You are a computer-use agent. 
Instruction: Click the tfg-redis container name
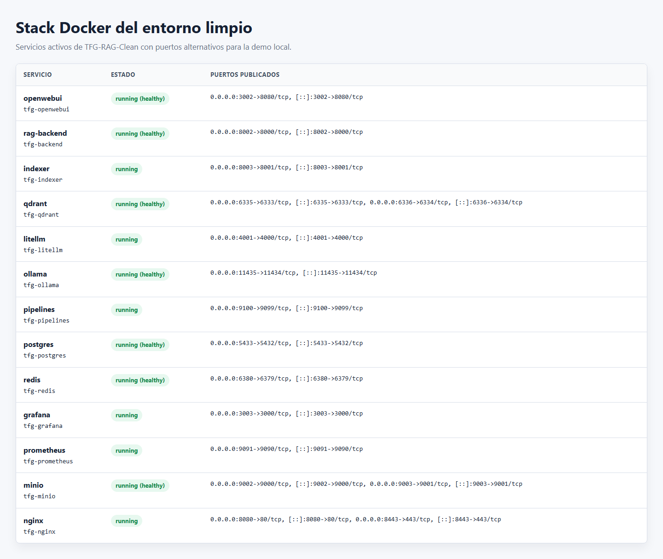click(x=39, y=391)
